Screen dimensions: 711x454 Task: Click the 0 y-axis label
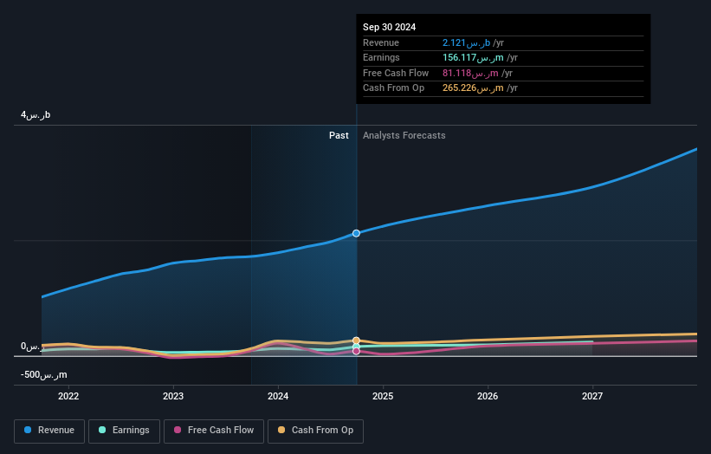coord(32,347)
